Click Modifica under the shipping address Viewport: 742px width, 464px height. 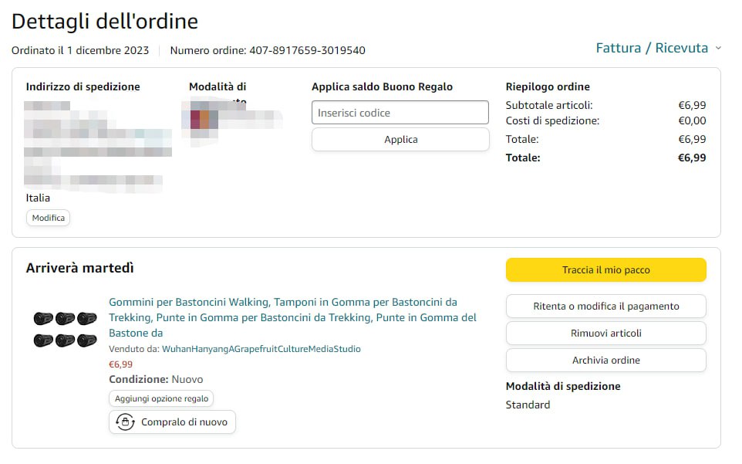[48, 218]
